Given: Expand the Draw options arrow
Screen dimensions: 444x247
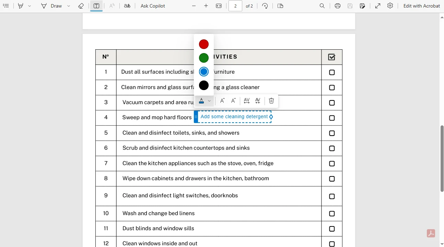Looking at the screenshot, I should pos(69,6).
